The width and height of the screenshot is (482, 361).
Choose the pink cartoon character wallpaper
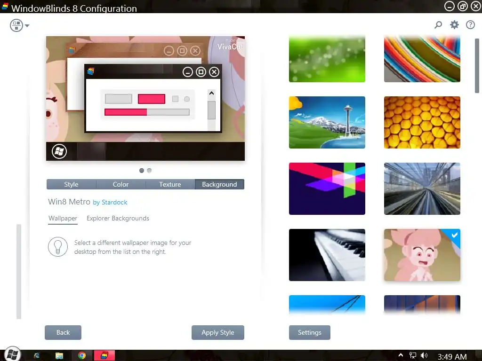(422, 255)
